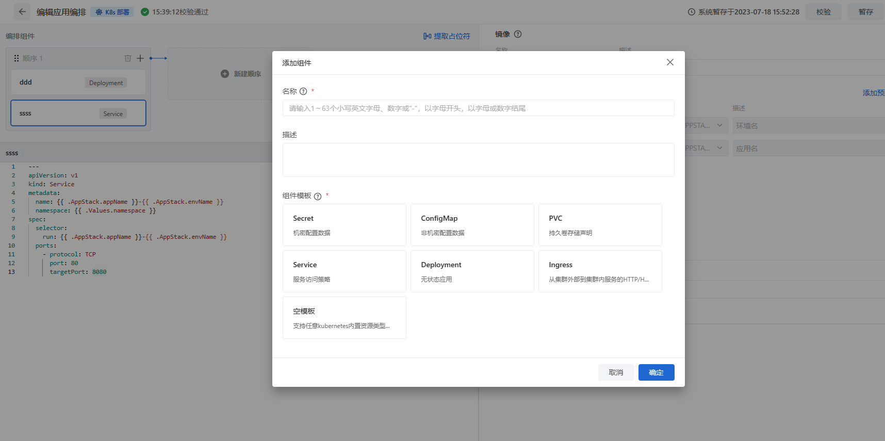This screenshot has width=885, height=441.
Task: Click 取消 to cancel the dialog
Action: pos(616,372)
